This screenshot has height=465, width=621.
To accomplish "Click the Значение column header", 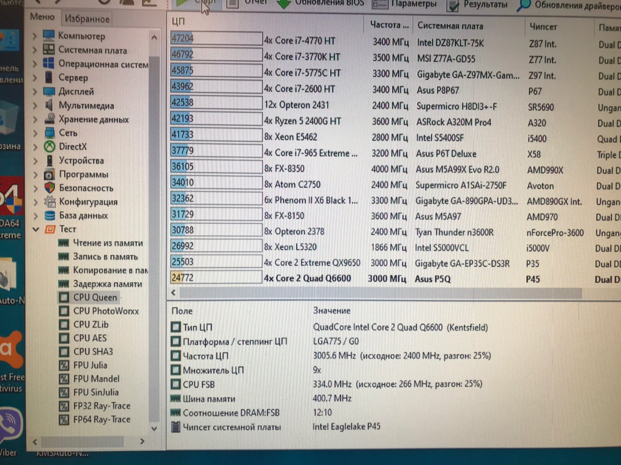I will pos(332,310).
